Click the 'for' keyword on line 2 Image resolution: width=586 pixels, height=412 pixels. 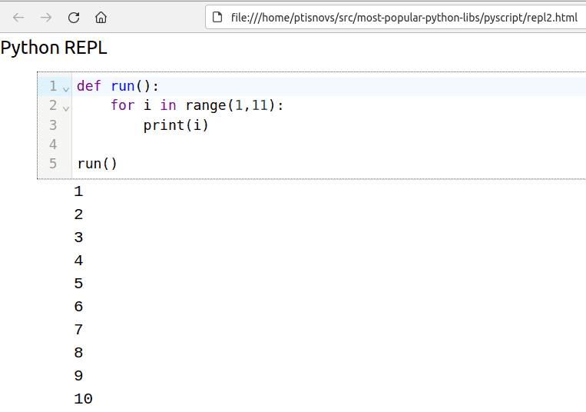pyautogui.click(x=123, y=105)
